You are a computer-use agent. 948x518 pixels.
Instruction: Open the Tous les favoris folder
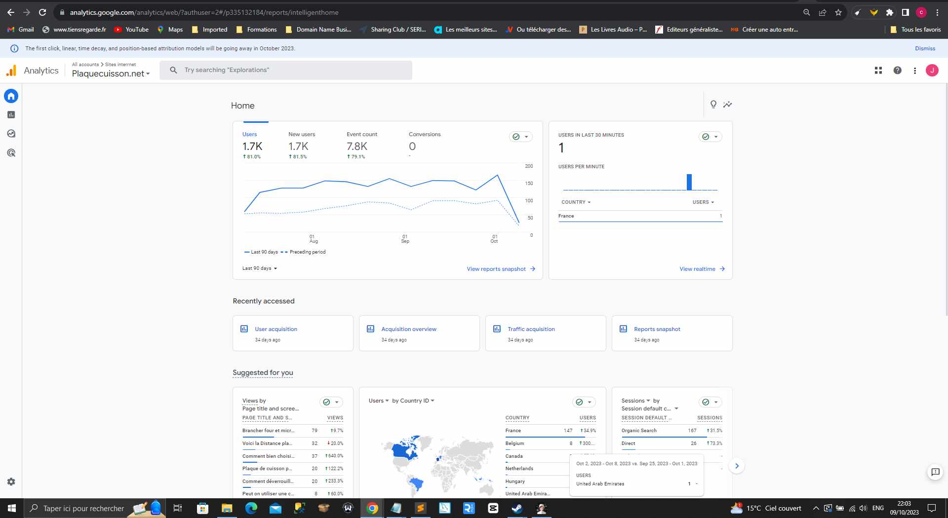pyautogui.click(x=915, y=30)
